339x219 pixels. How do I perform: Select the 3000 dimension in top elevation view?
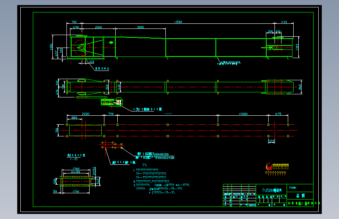pos(140,27)
